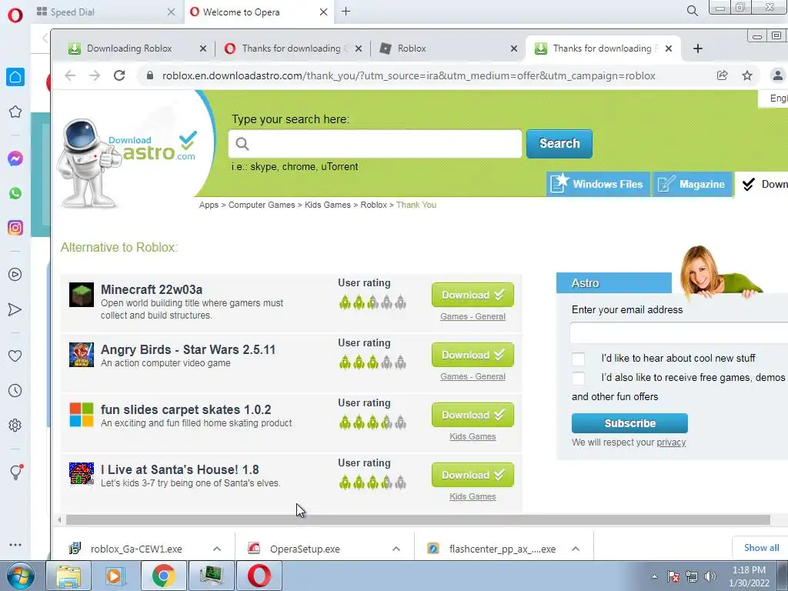Click Chrome forward arrow
The width and height of the screenshot is (788, 591).
pyautogui.click(x=95, y=75)
